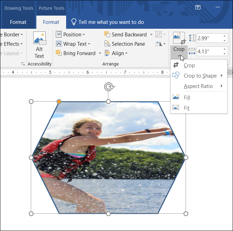Switch to Drawing Tools Format tab
233x231 pixels.
coord(18,22)
